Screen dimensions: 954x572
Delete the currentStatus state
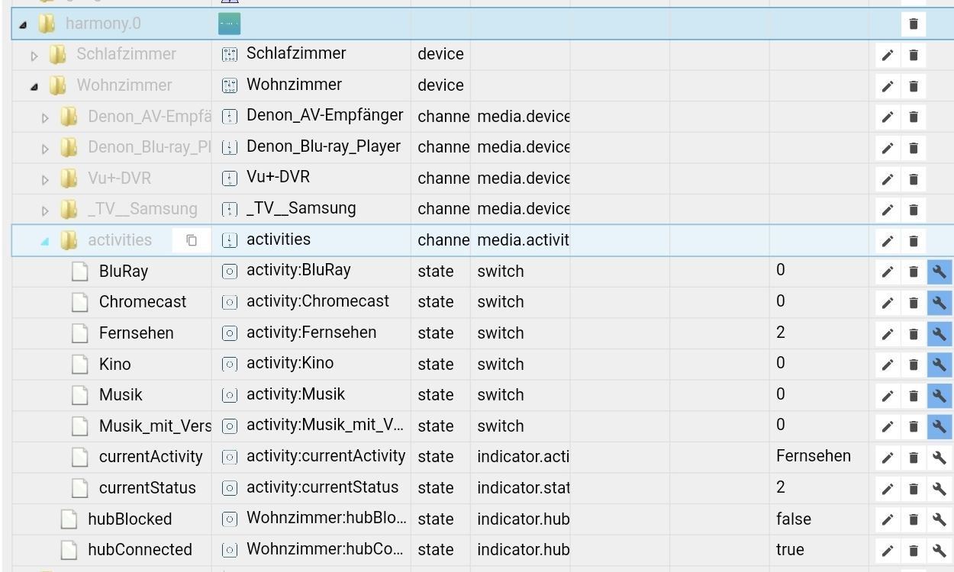(914, 488)
